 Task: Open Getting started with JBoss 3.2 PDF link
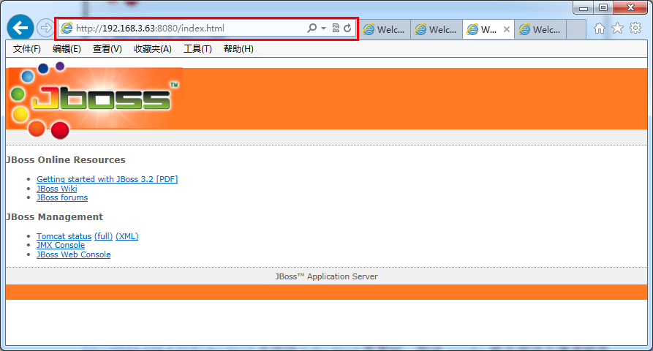[107, 179]
